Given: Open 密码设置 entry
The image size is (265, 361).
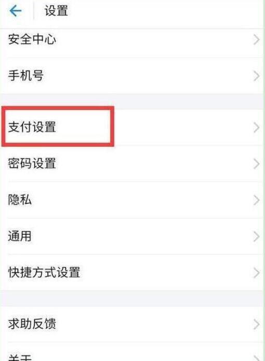Looking at the screenshot, I should tap(131, 164).
